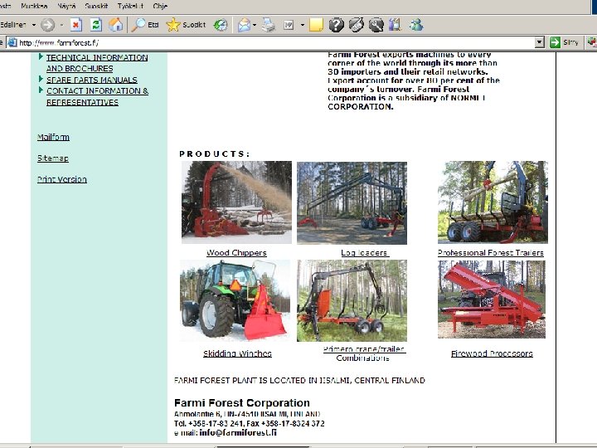The height and width of the screenshot is (448, 597).
Task: Open the Ohje help menu
Action: (160, 6)
